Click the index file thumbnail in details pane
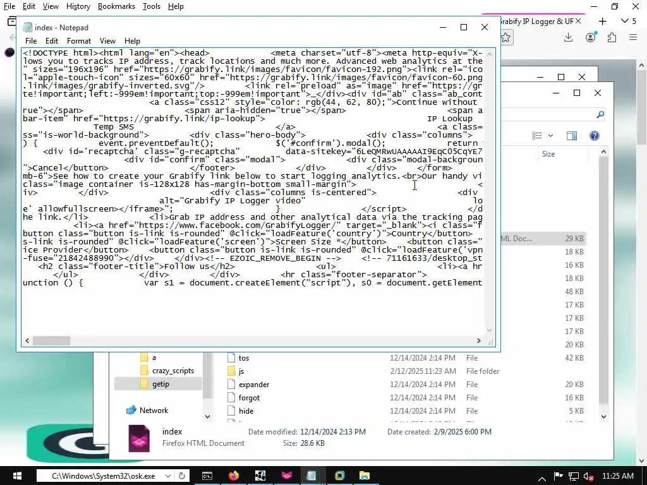 pos(139,438)
